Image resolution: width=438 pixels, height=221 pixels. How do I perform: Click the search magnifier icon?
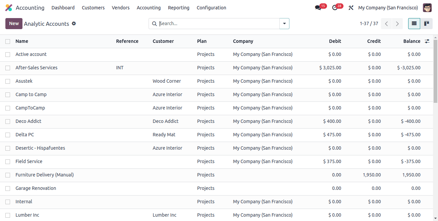154,23
